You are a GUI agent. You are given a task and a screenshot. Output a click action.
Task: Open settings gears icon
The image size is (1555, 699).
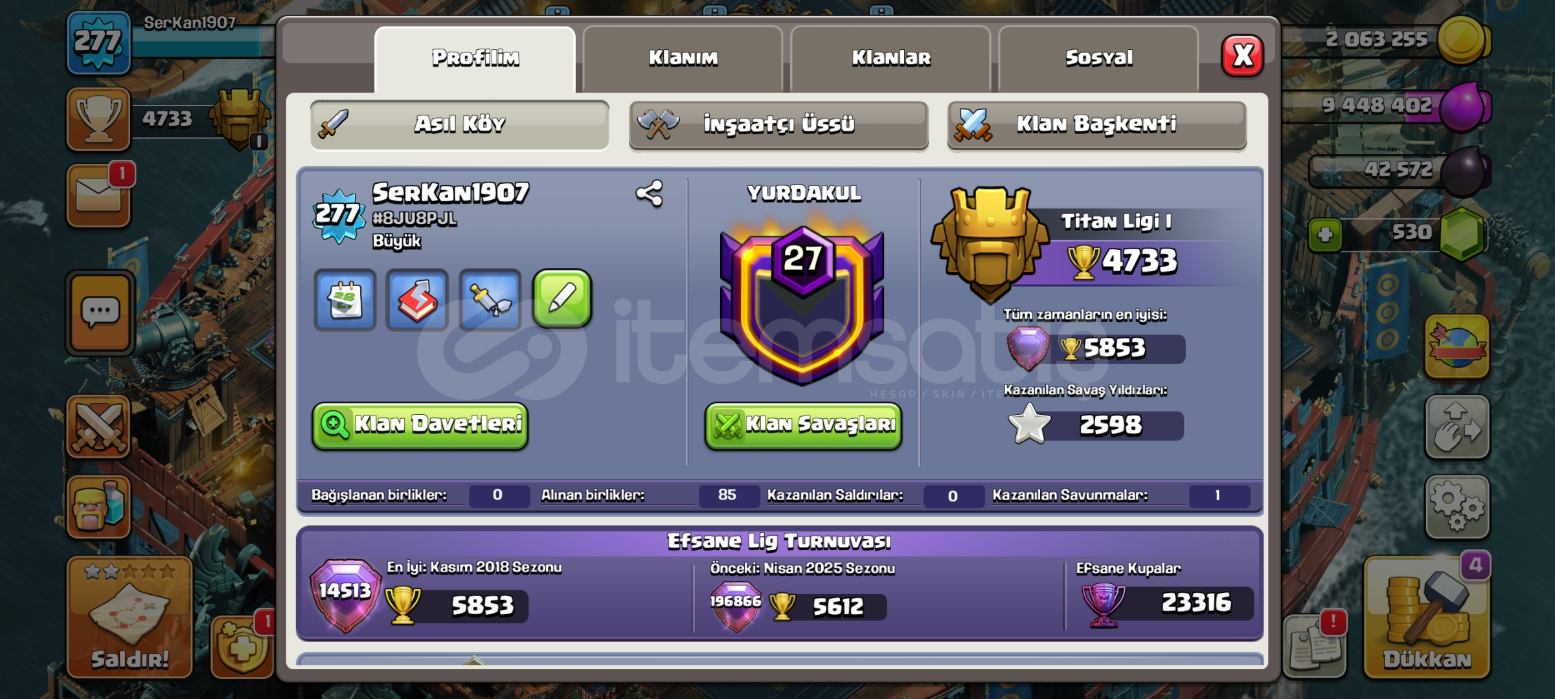pyautogui.click(x=1457, y=507)
